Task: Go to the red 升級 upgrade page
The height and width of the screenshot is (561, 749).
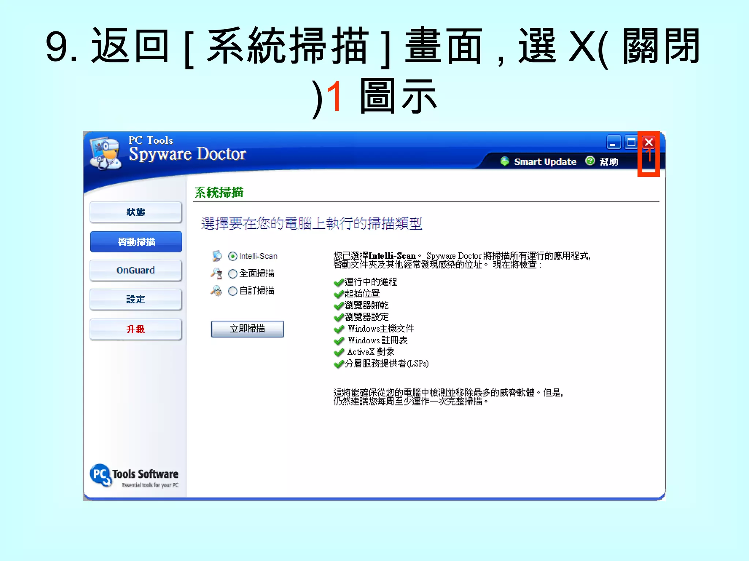Action: click(136, 329)
